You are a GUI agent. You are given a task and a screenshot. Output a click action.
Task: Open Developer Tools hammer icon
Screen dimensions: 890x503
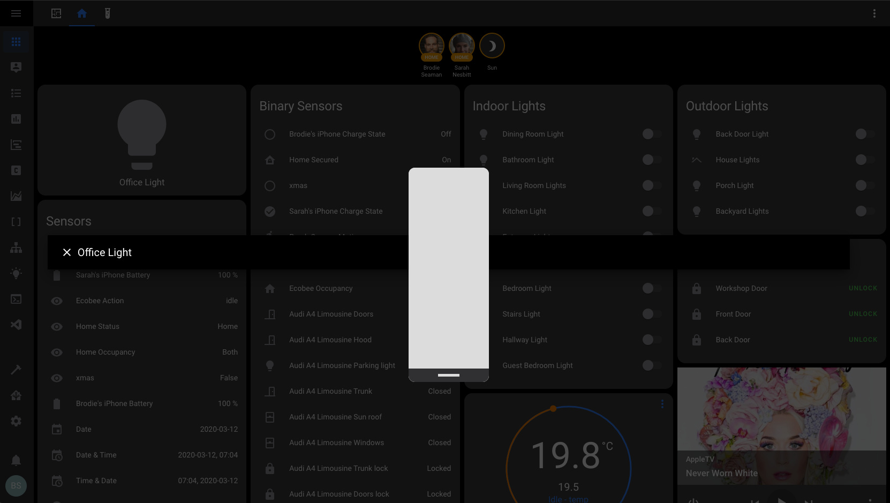click(16, 370)
